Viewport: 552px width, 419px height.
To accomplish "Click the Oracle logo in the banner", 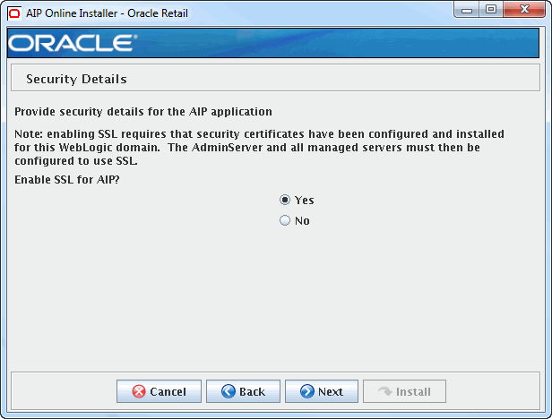I will [x=73, y=43].
